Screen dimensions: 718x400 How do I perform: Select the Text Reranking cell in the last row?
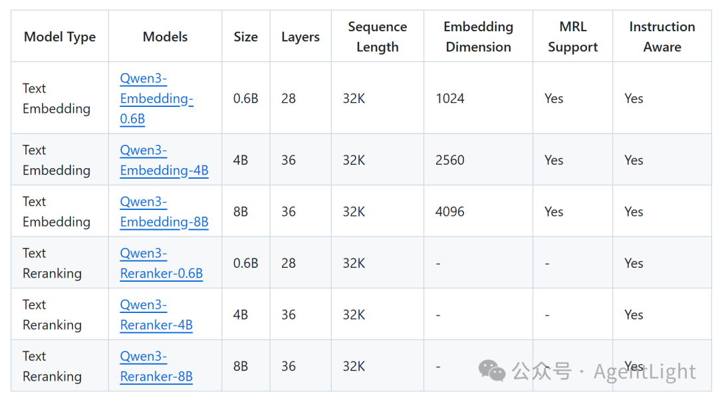pos(52,365)
